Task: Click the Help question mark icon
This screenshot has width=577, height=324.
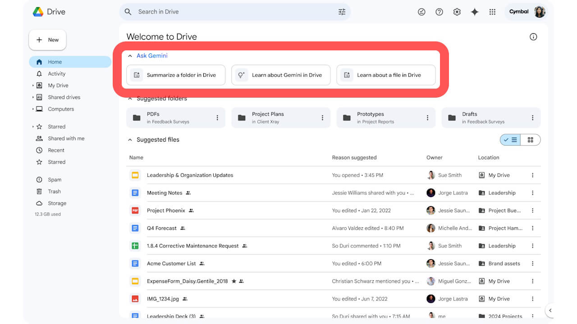Action: click(439, 12)
